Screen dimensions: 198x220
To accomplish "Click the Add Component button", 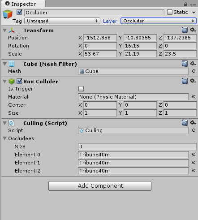I will 100,186.
